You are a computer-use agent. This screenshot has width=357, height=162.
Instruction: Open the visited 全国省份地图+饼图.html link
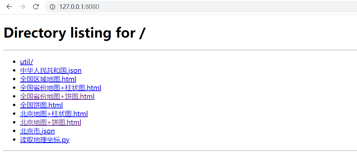pyautogui.click(x=57, y=96)
